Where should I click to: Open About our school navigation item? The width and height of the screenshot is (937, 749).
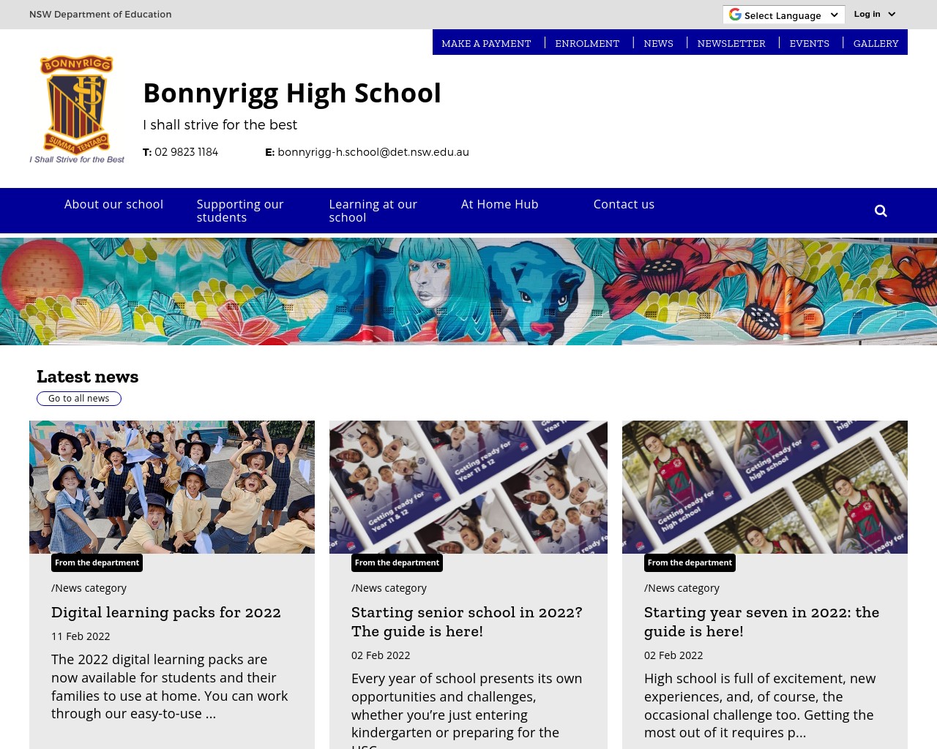coord(113,204)
